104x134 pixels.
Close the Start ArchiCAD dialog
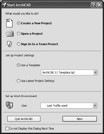tap(99, 5)
